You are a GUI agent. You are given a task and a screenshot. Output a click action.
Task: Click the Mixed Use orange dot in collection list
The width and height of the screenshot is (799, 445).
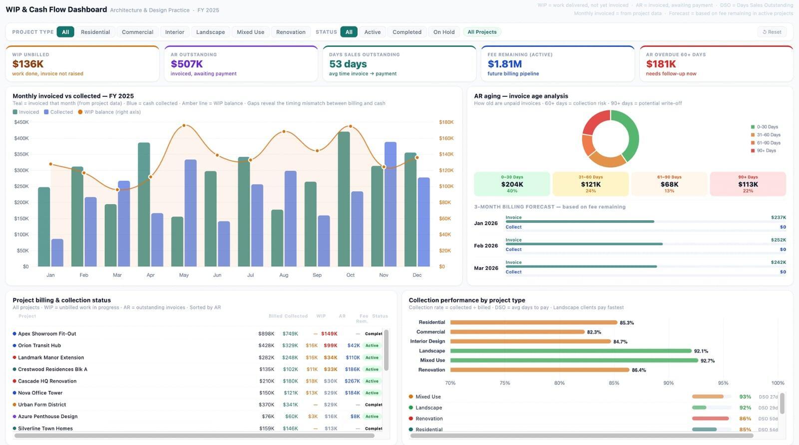411,397
